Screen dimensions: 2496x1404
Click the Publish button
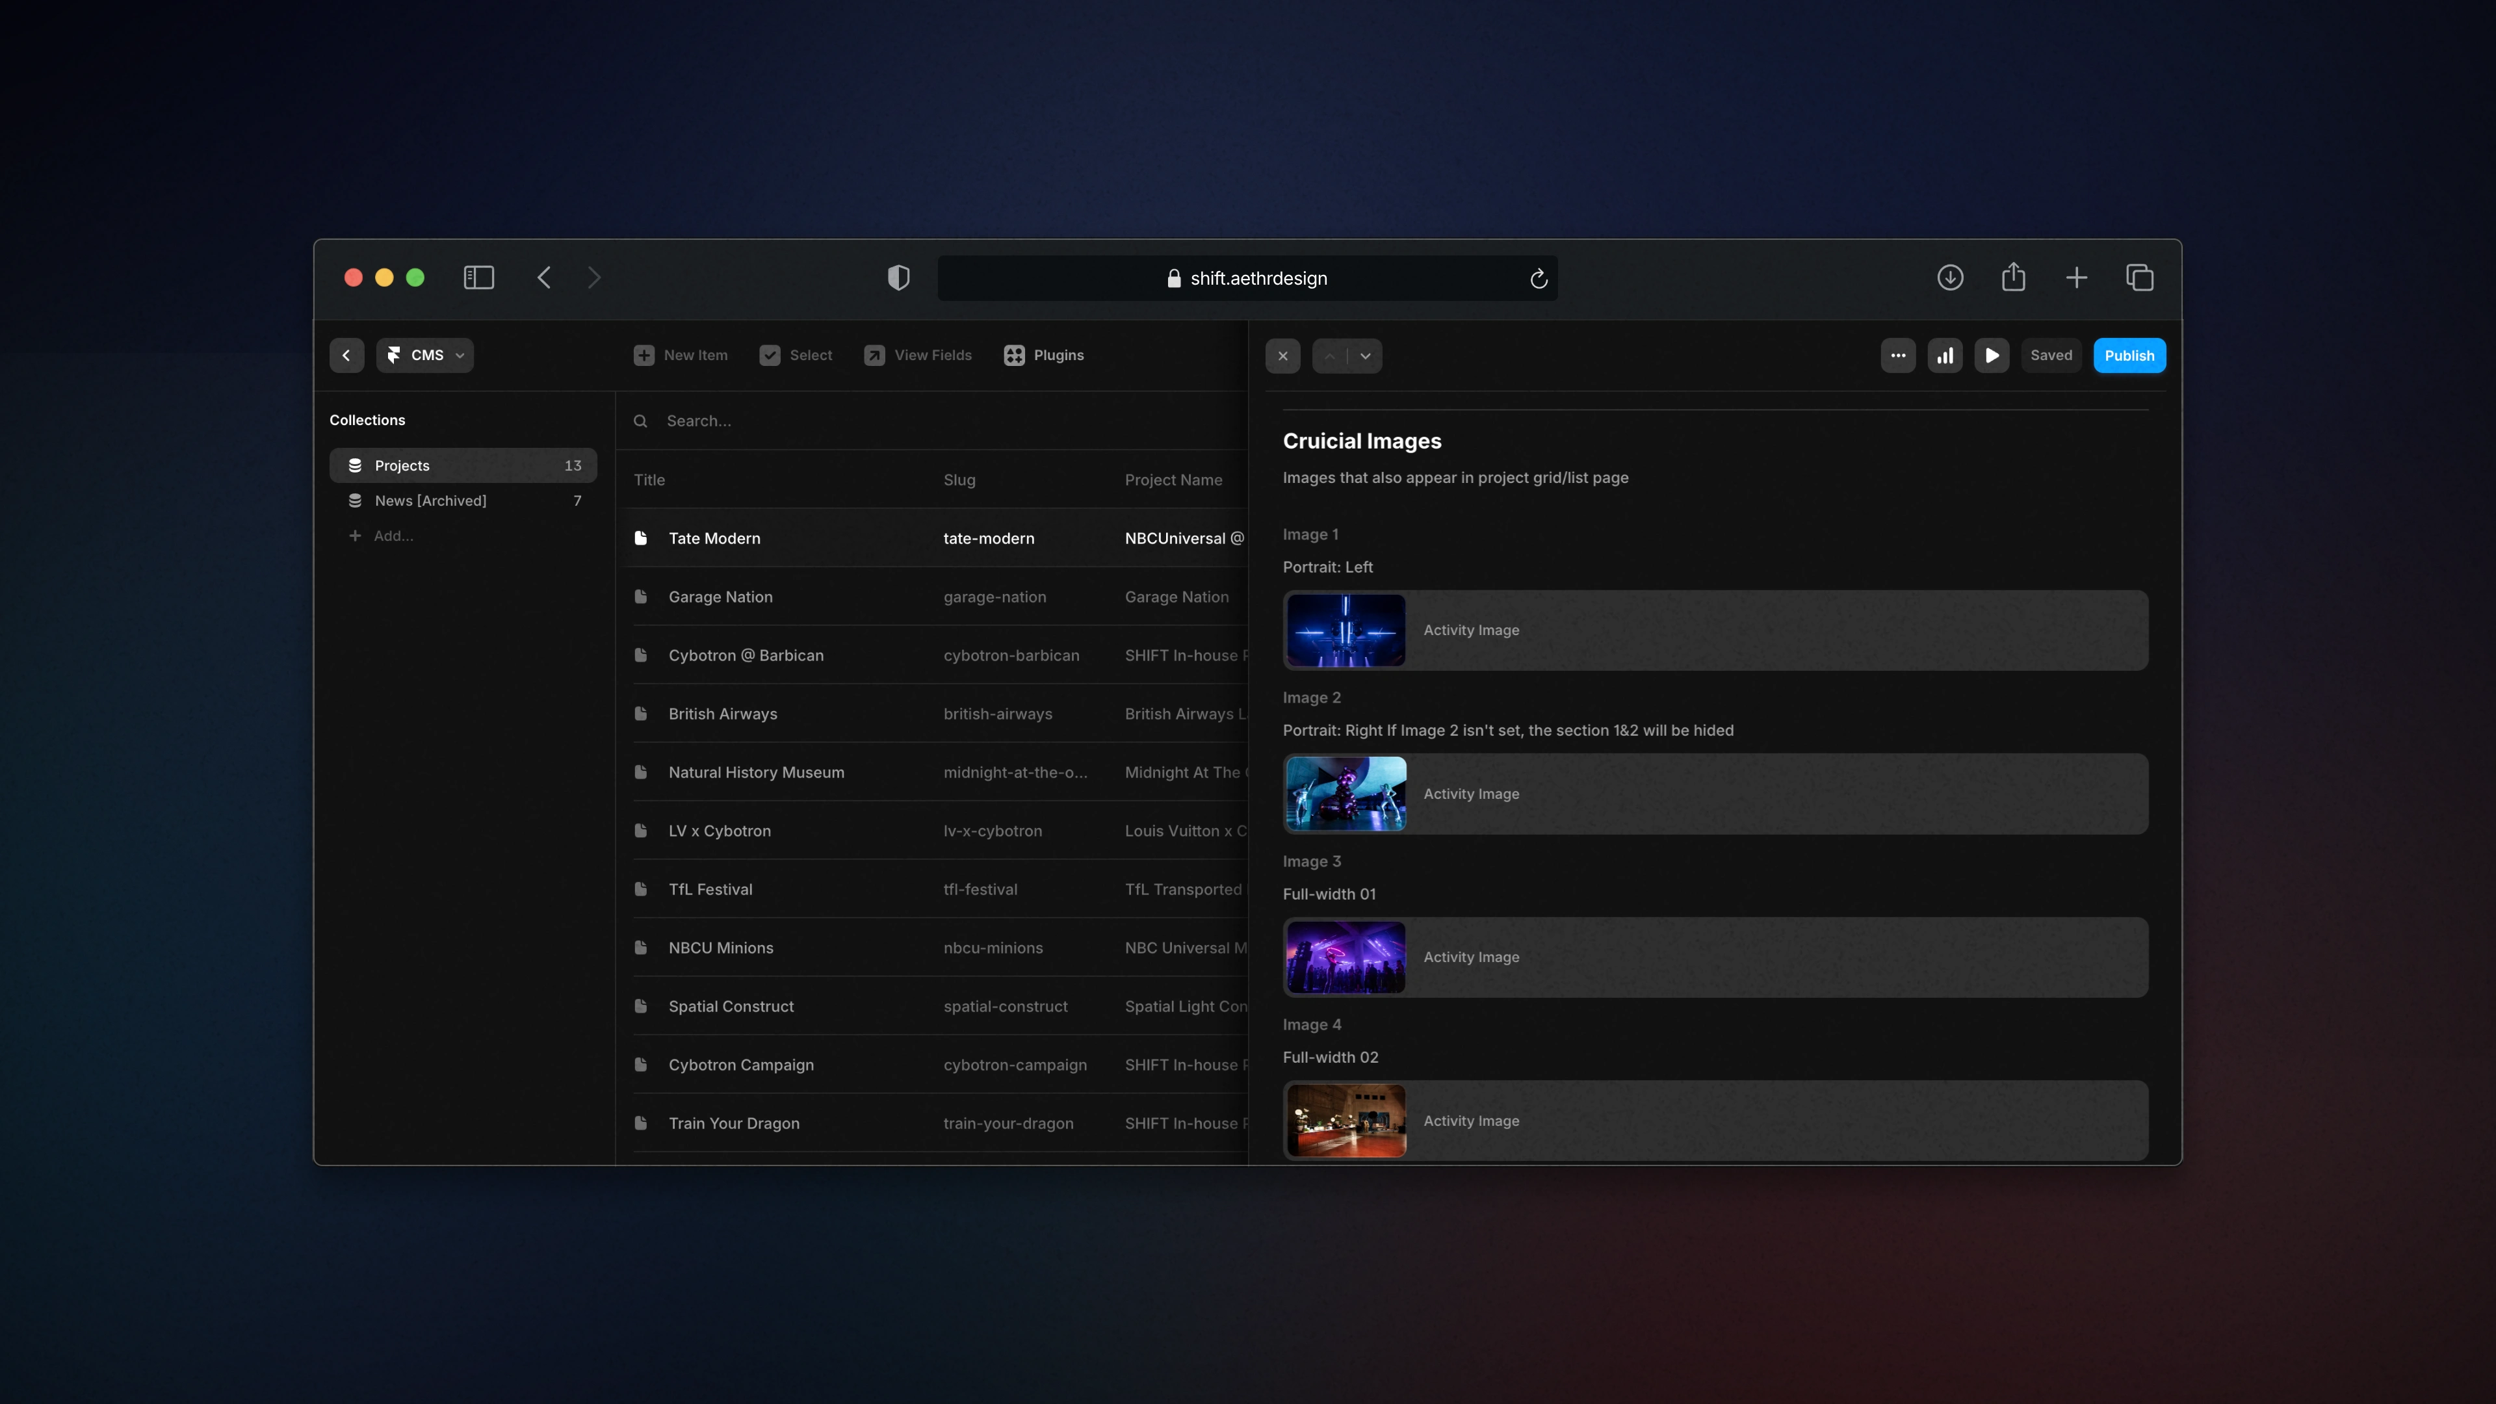(2129, 356)
